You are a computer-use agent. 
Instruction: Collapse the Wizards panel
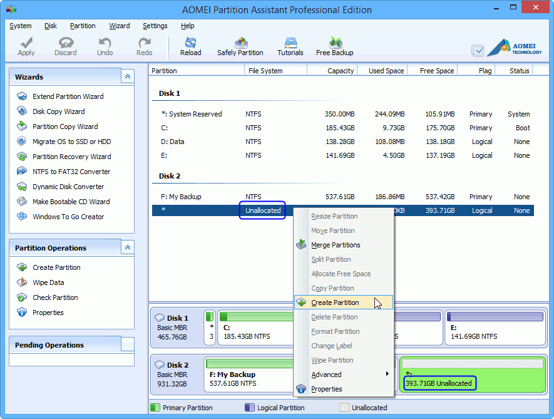(128, 76)
